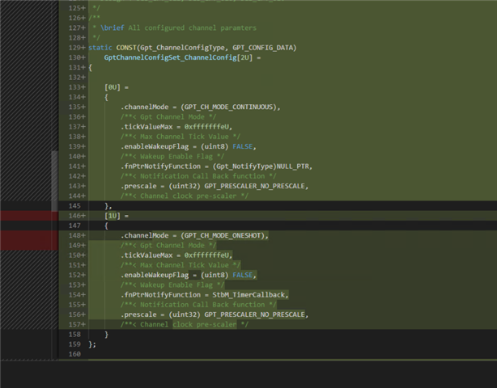The height and width of the screenshot is (388, 497).
Task: Click the red deleted marker beside line 146
Action: [29, 216]
